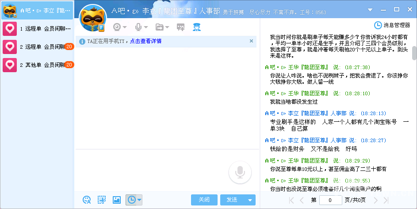Screen dimensions: 417x209
Task: Click the large voice message microphone button
Action: [x=240, y=172]
